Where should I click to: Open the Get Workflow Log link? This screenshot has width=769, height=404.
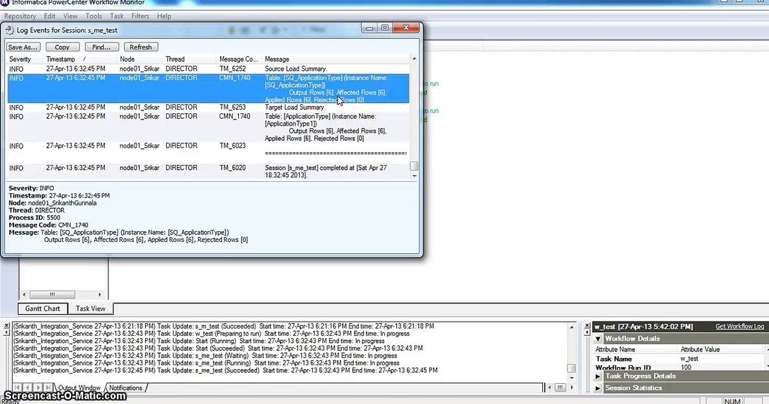click(740, 327)
